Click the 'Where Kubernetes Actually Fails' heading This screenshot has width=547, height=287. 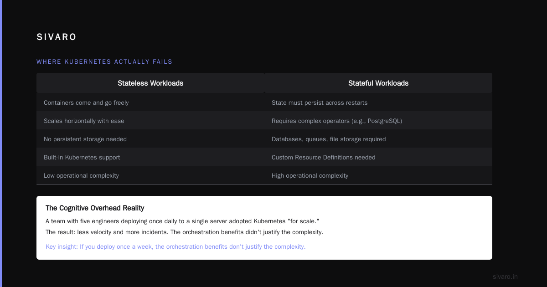[x=104, y=61]
